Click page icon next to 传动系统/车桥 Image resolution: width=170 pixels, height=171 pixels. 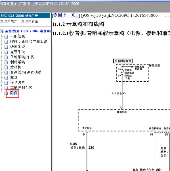click(x=6, y=57)
